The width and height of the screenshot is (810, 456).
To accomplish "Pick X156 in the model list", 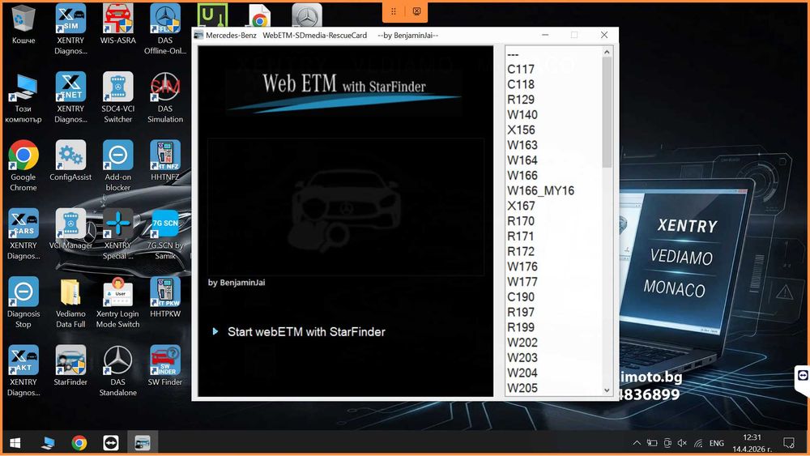I will [x=521, y=130].
